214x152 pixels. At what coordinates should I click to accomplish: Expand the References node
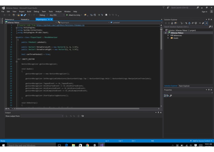[168, 35]
